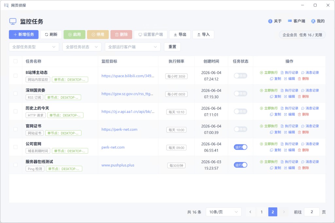Click the green 启用 enable button
Image resolution: width=335 pixels, height=223 pixels.
(x=74, y=35)
